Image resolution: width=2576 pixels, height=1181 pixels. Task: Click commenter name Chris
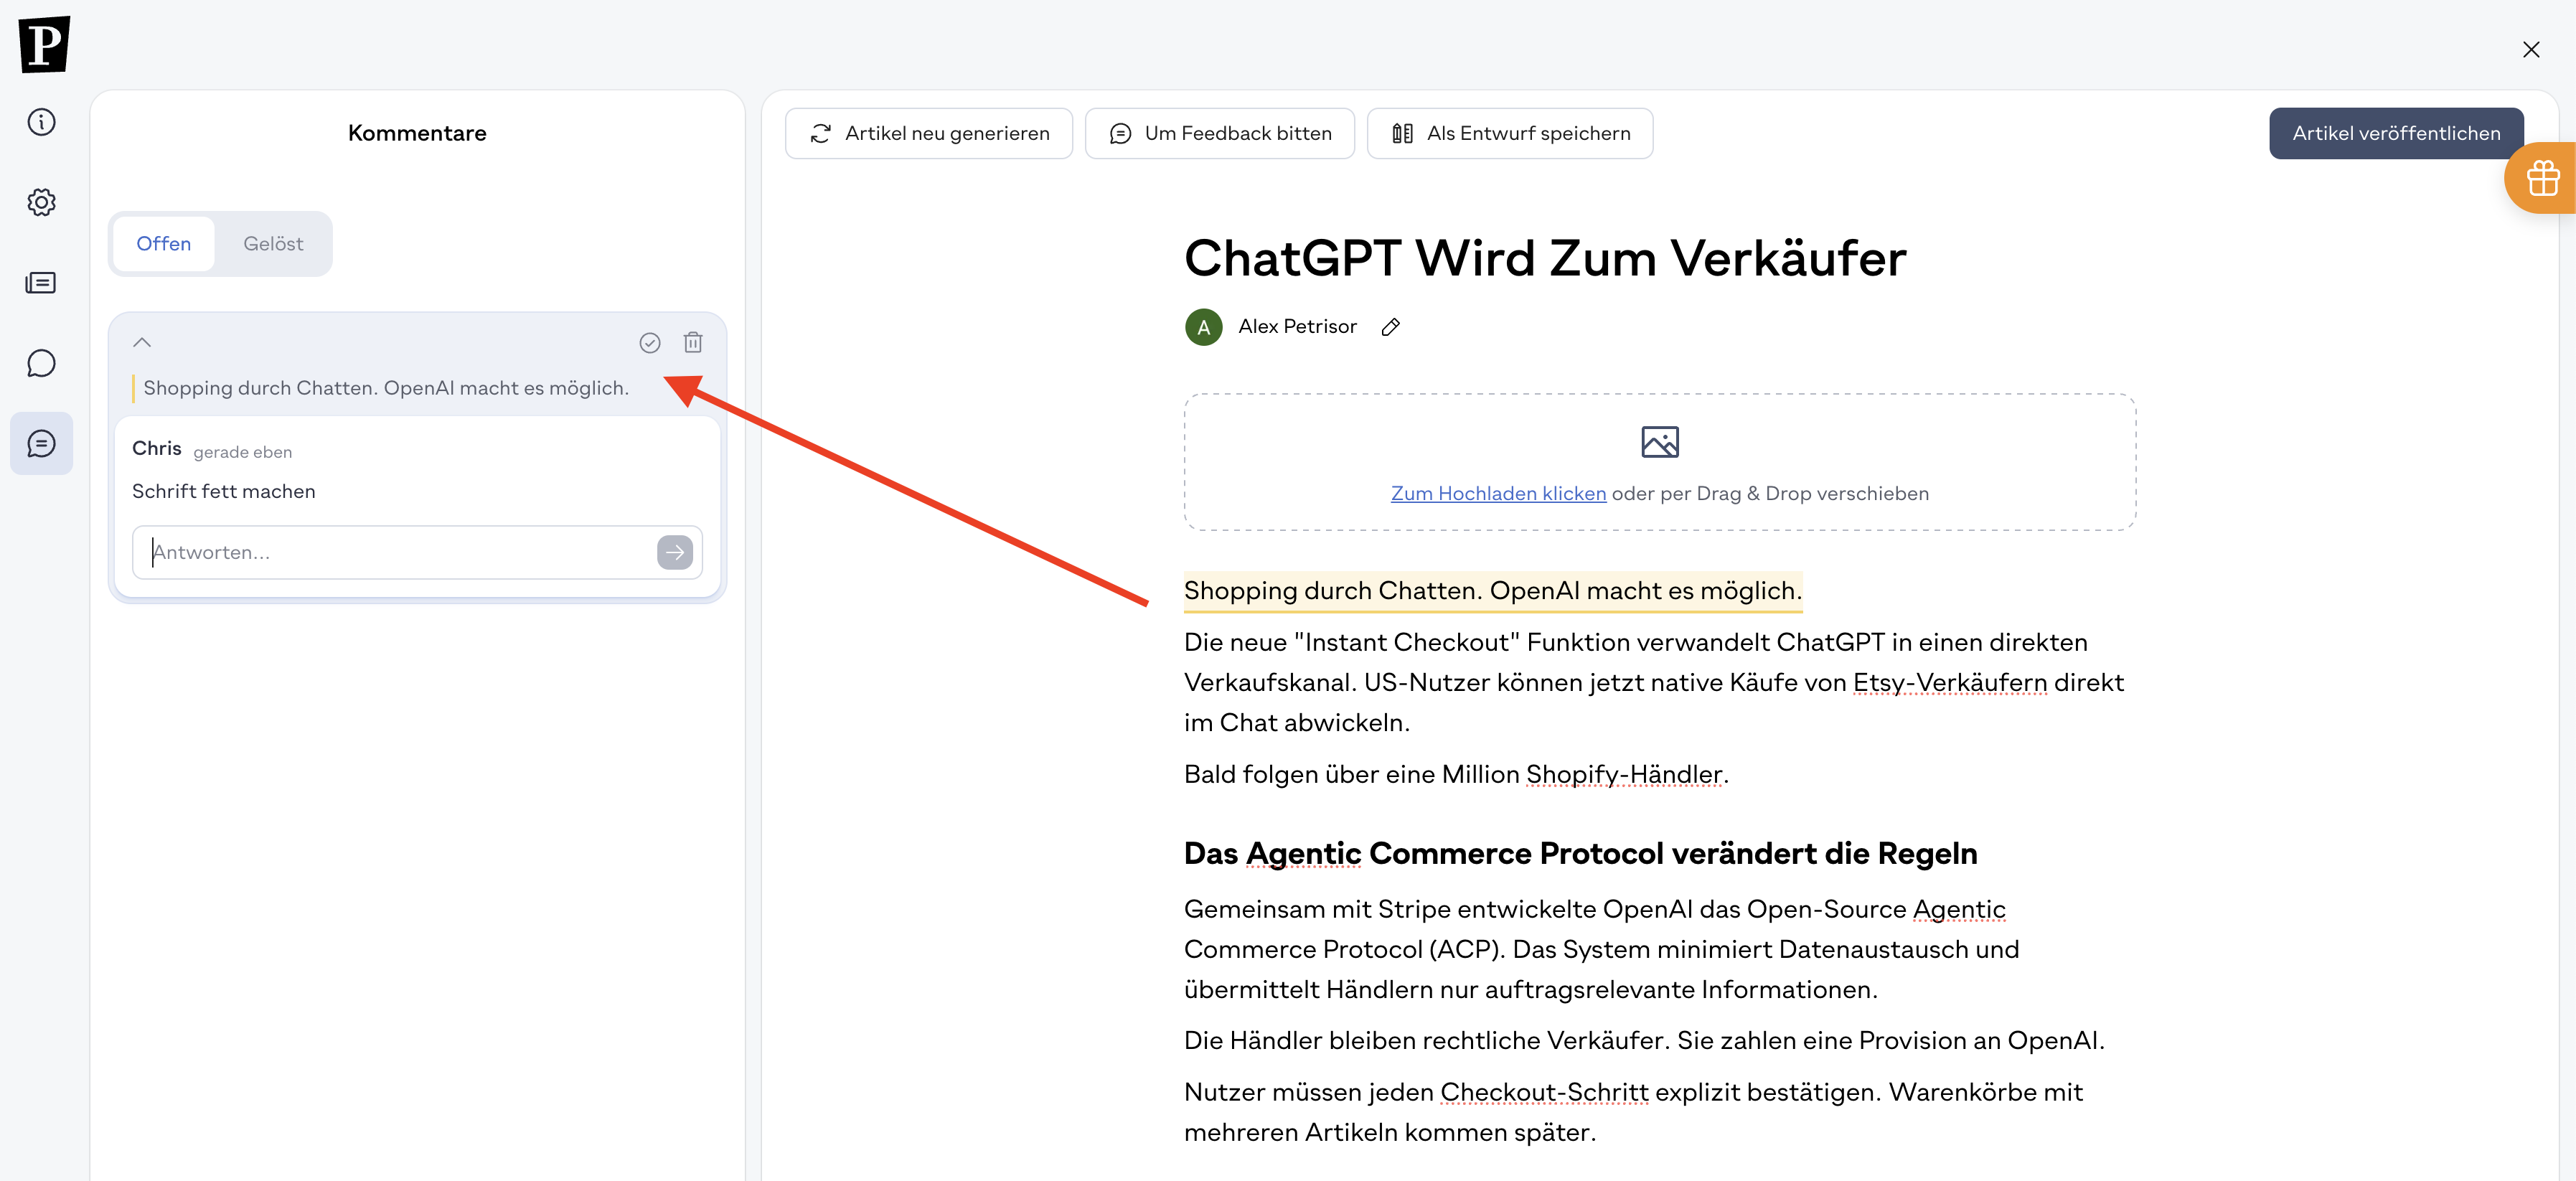[x=157, y=448]
